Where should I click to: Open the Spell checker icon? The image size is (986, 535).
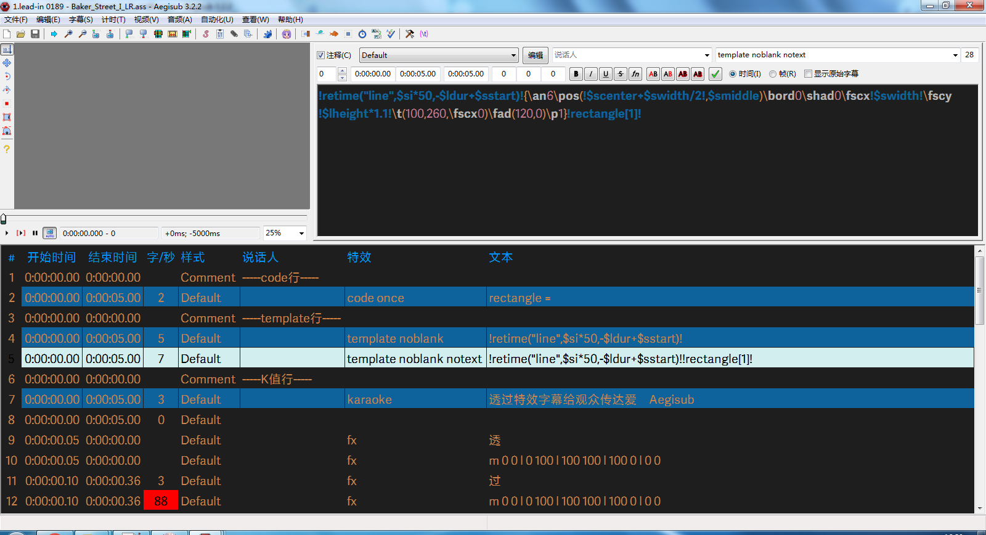391,34
